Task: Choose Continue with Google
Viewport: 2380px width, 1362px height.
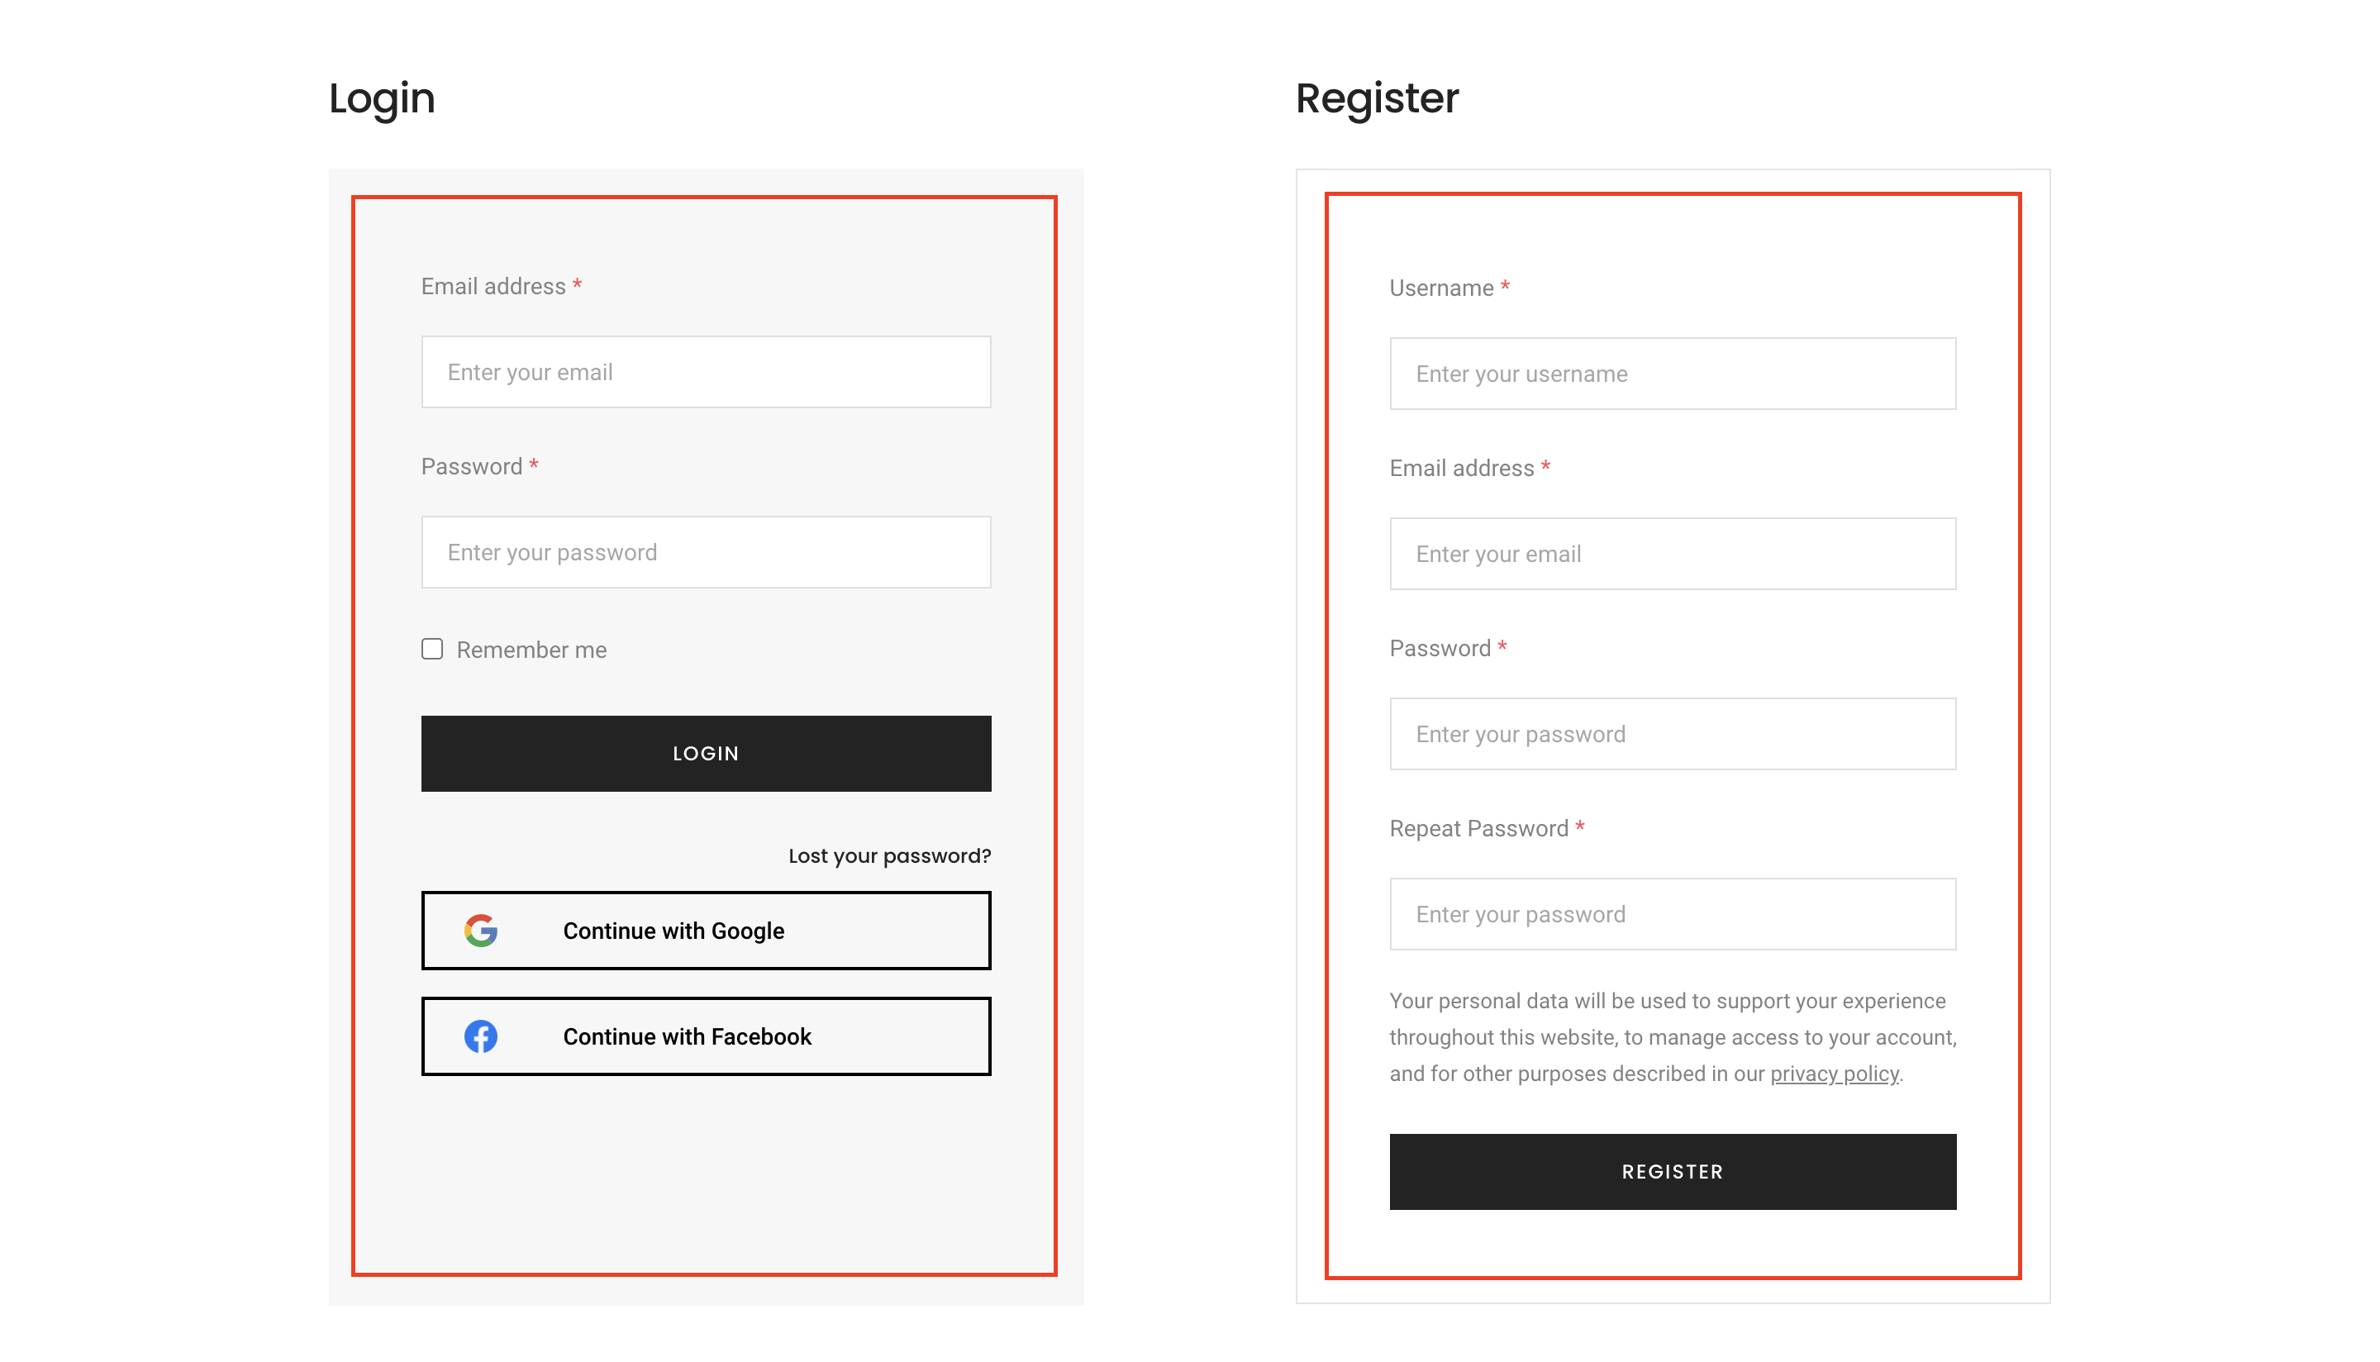Action: [x=706, y=930]
